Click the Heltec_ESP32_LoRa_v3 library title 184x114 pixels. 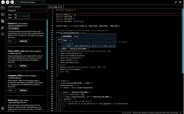(17, 51)
